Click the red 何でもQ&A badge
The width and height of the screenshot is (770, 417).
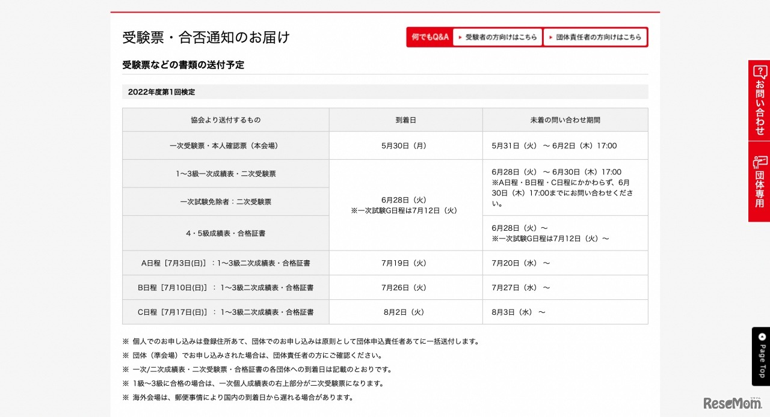pyautogui.click(x=430, y=37)
